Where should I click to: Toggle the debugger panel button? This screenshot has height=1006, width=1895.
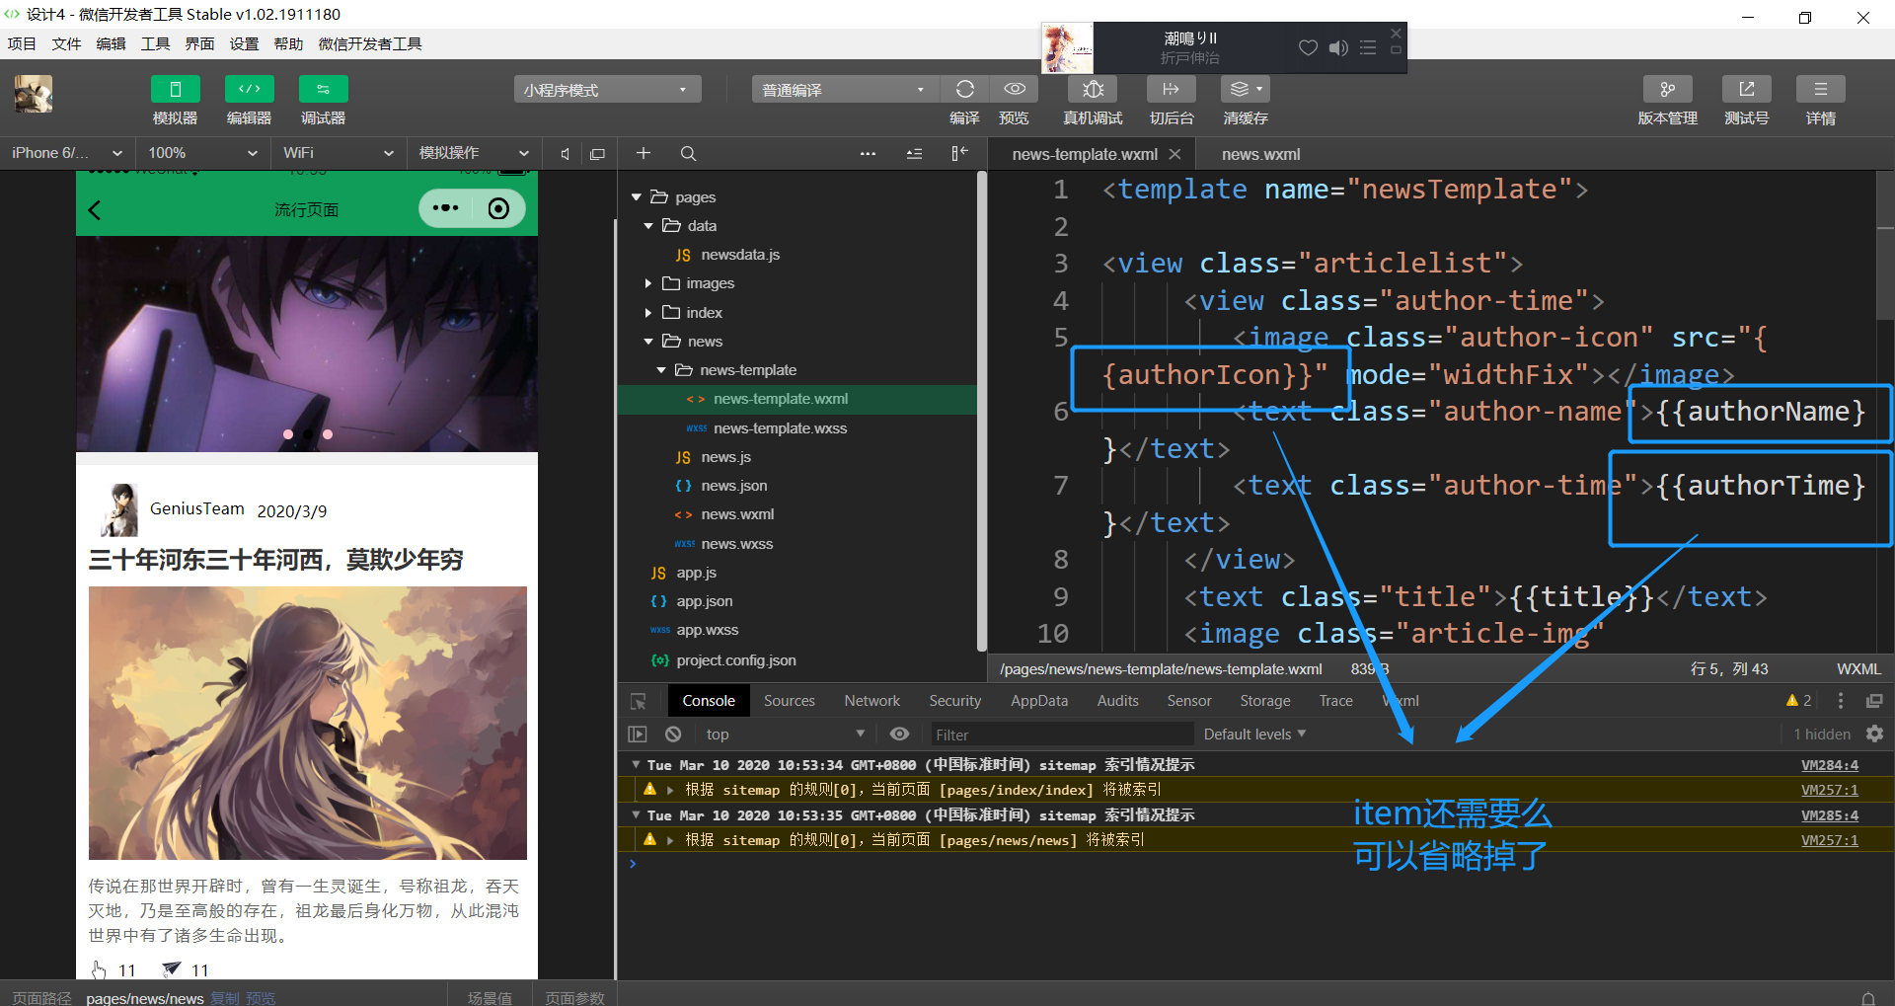click(323, 89)
